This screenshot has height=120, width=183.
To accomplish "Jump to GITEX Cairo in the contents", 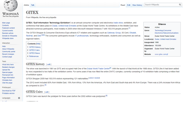I will point(34,50).
